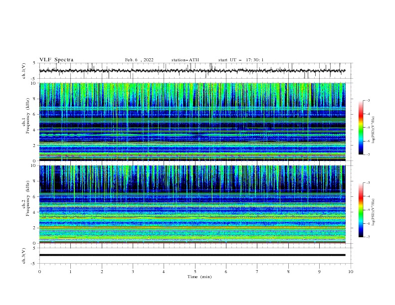This screenshot has height=305, width=395.
Task: Click inside the ch.1 spectrogram panel
Action: point(193,122)
